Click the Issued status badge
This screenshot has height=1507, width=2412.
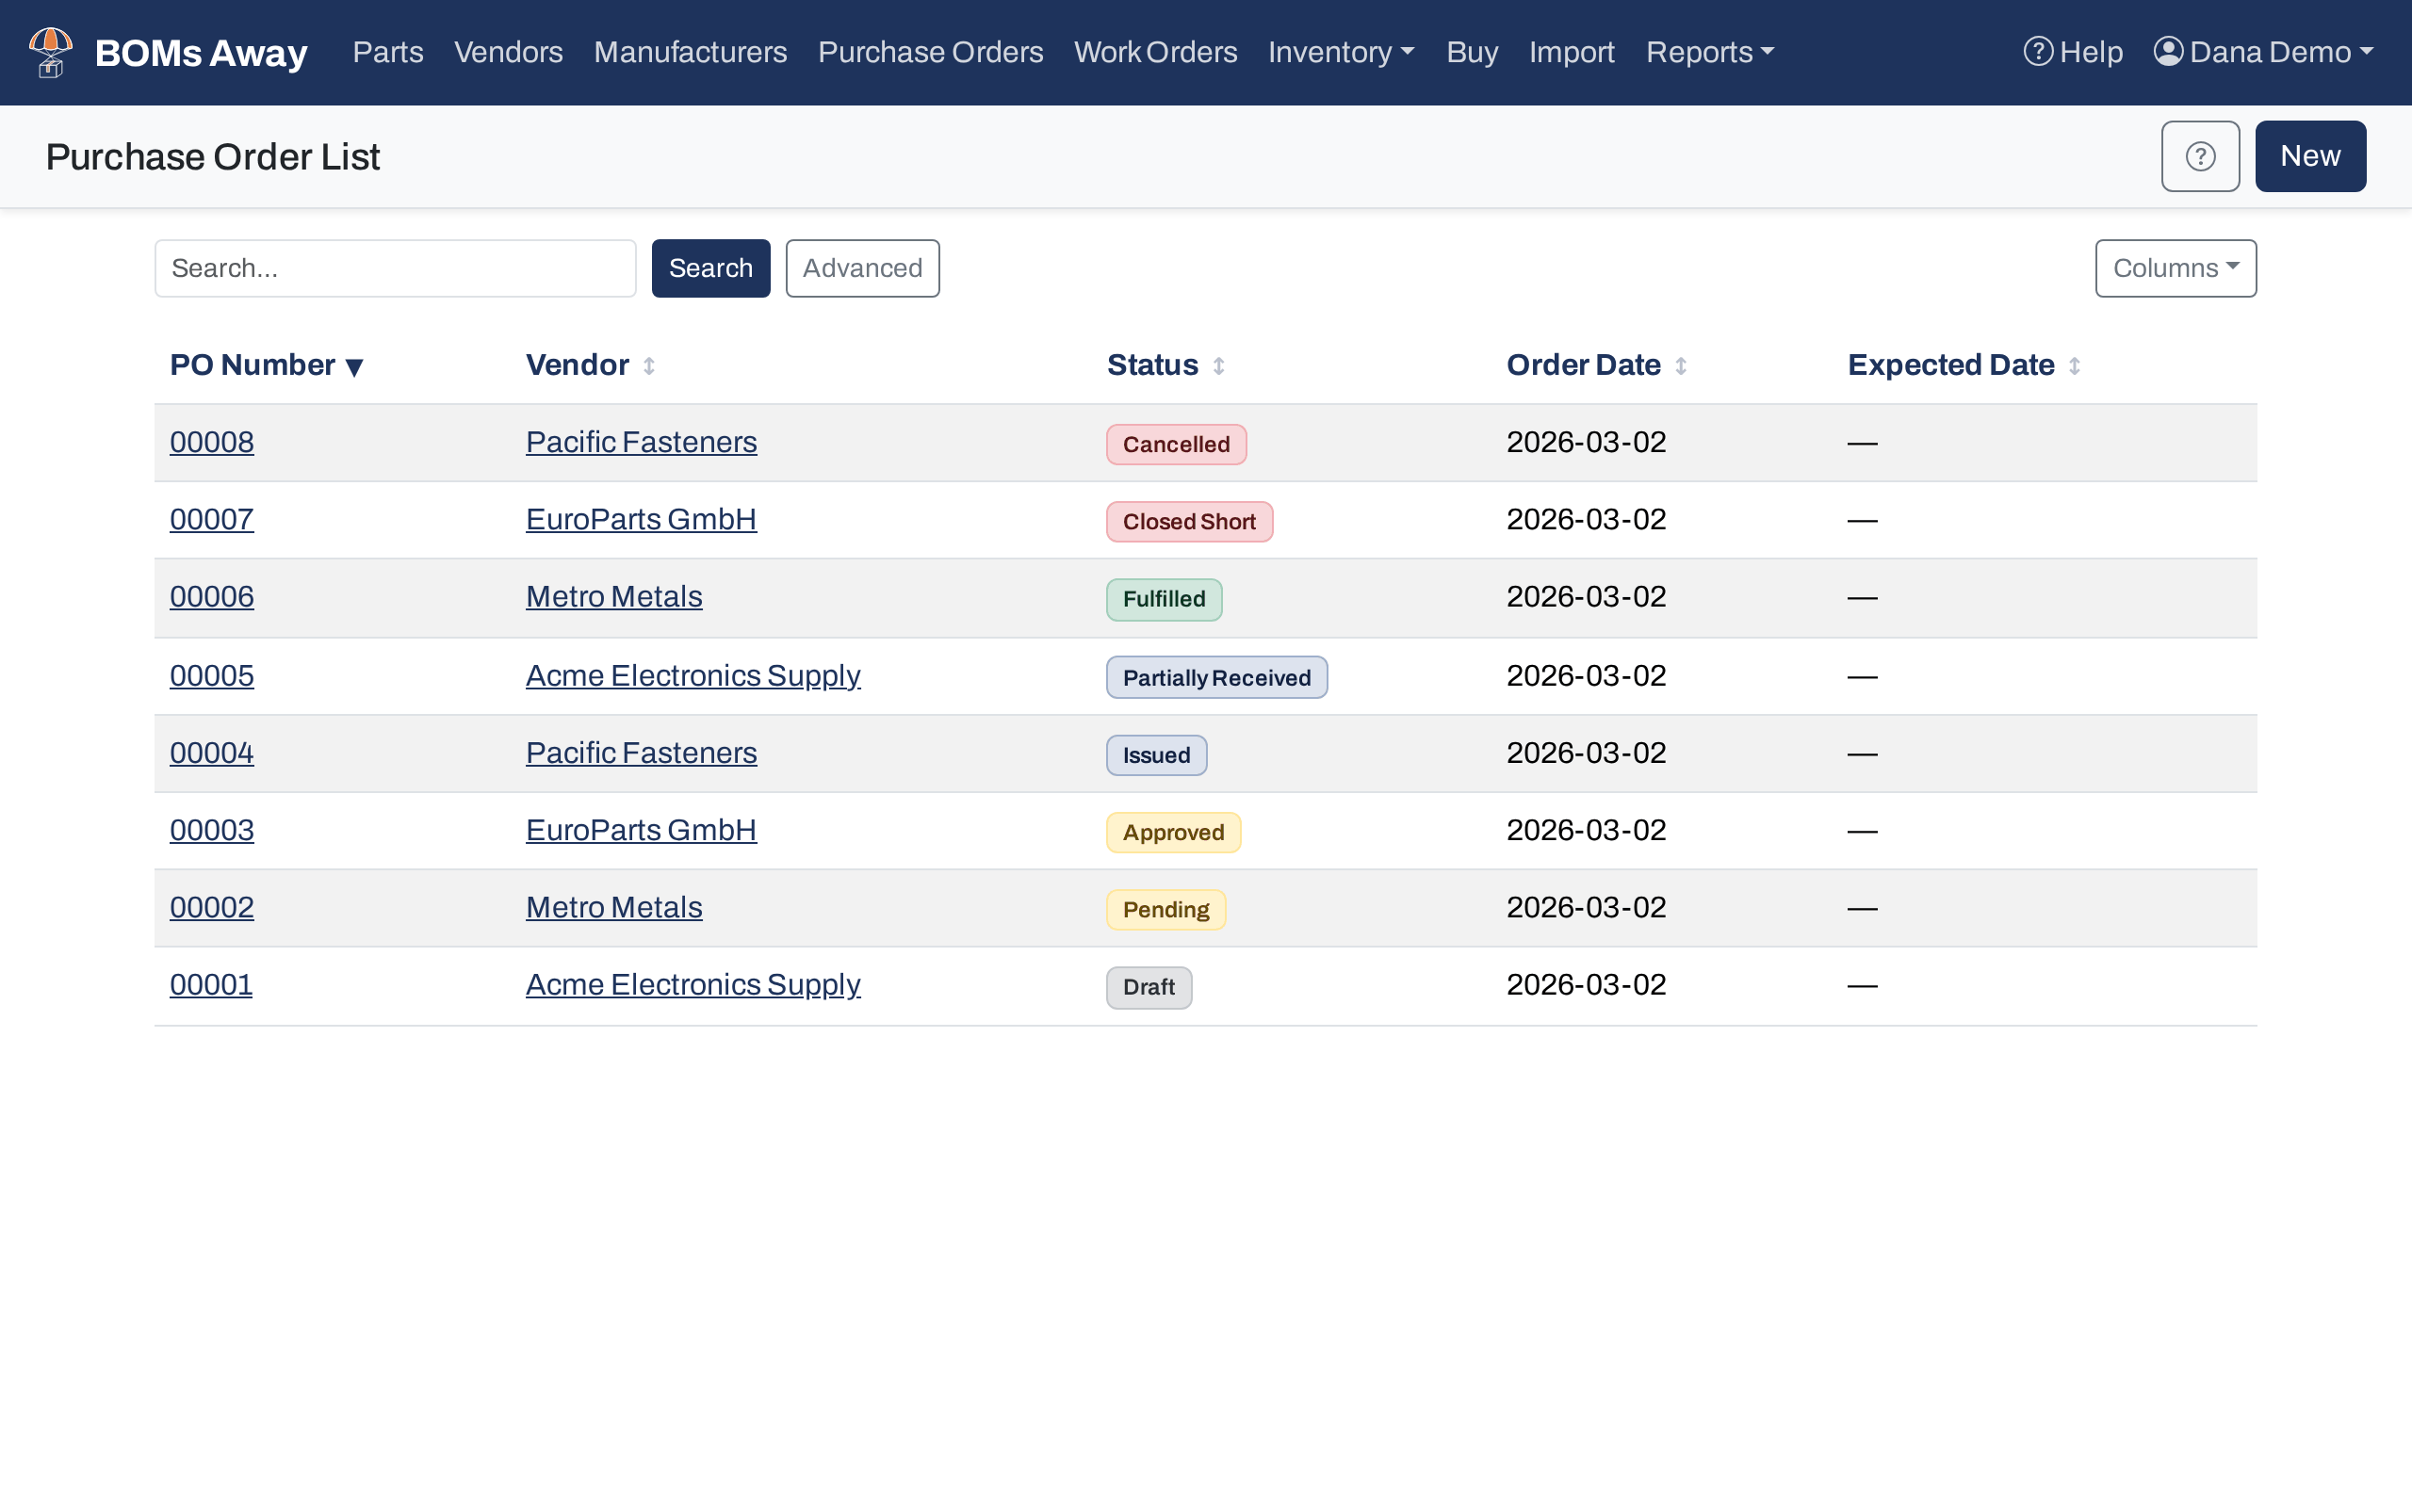tap(1156, 755)
